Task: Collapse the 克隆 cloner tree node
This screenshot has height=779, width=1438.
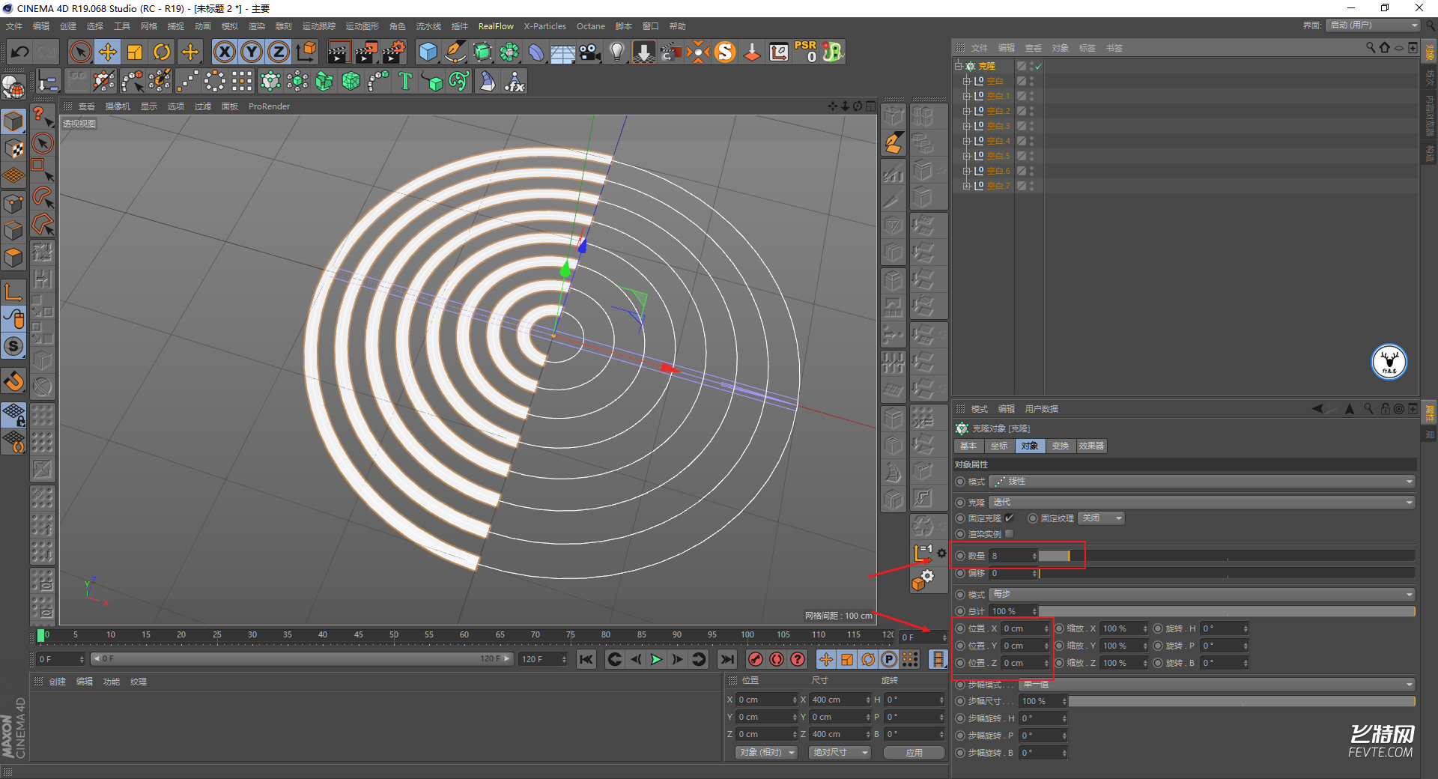Action: [x=957, y=66]
